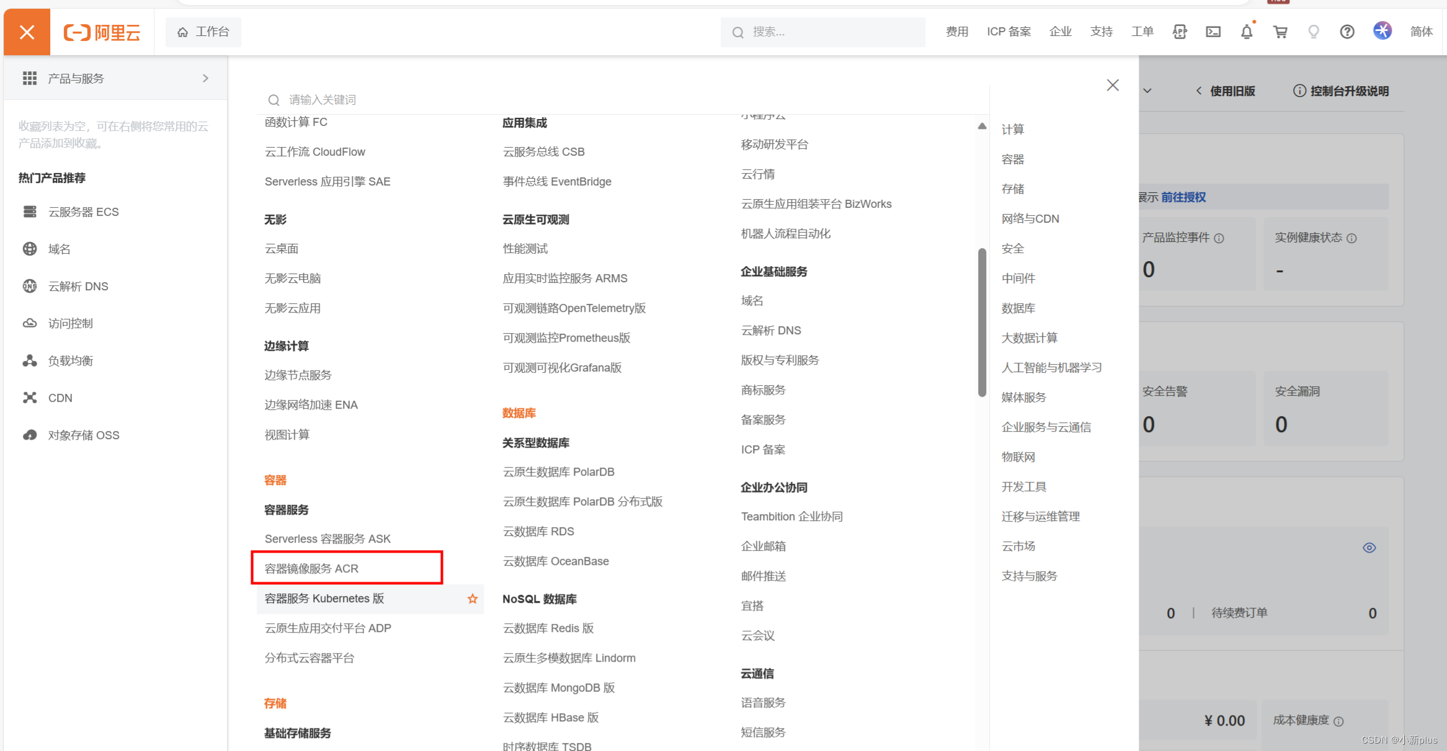Open 函数计算 FC

point(296,122)
